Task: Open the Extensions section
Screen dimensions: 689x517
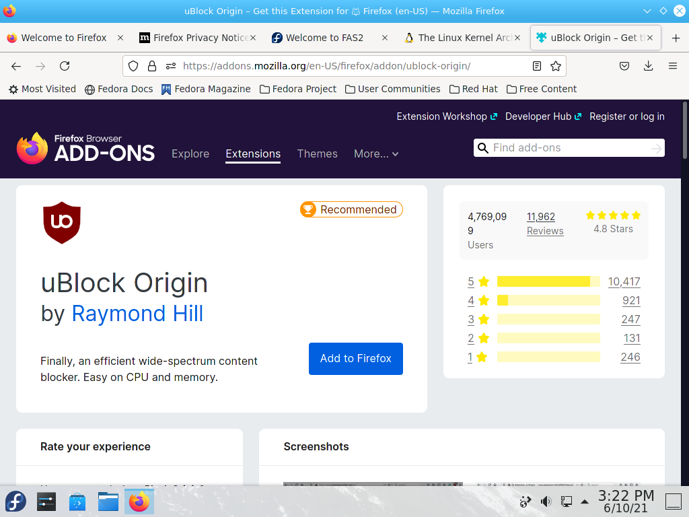Action: pos(253,154)
